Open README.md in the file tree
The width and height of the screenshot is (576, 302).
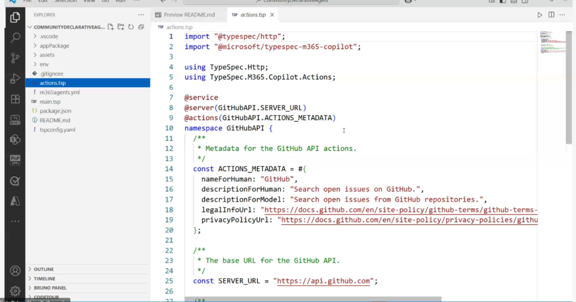click(x=55, y=120)
